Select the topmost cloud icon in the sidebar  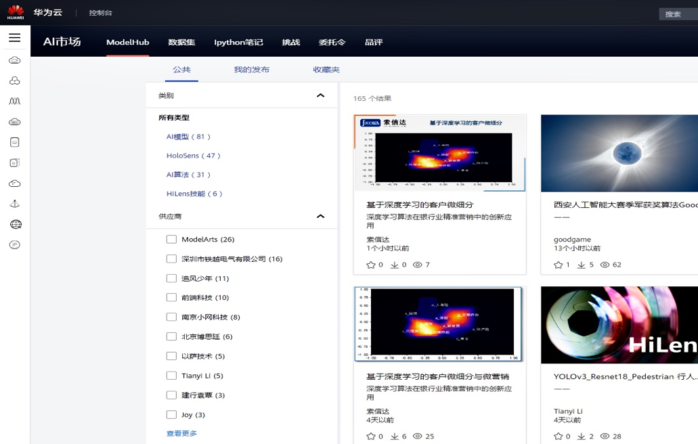[14, 60]
